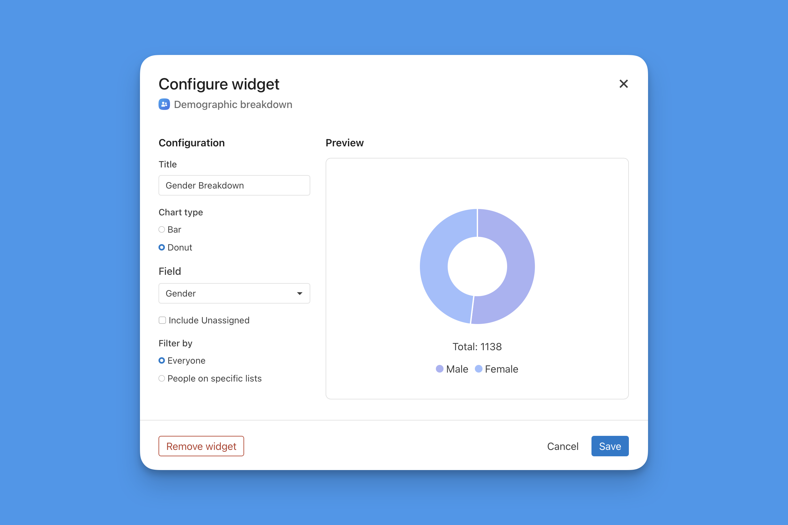788x525 pixels.
Task: Close the Configure widget dialog
Action: click(623, 84)
